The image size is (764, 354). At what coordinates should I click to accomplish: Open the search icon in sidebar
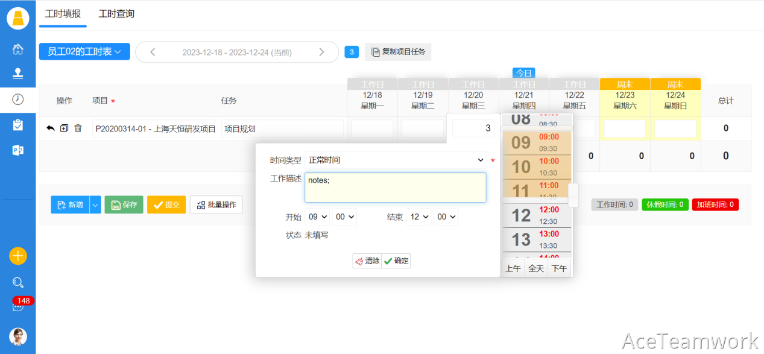pyautogui.click(x=18, y=282)
